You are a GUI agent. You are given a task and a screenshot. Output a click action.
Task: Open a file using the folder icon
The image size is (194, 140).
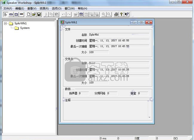click(x=34, y=14)
